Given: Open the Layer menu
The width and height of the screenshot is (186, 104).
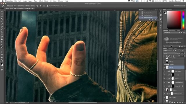Looking at the screenshot, I should 30,1.
